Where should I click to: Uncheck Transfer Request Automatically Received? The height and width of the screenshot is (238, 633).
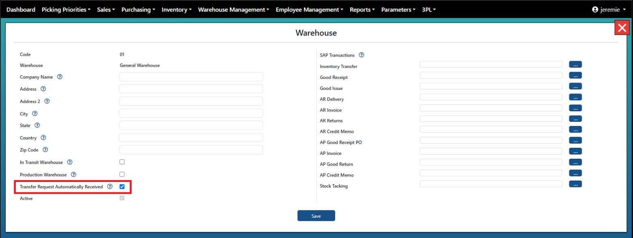(122, 187)
